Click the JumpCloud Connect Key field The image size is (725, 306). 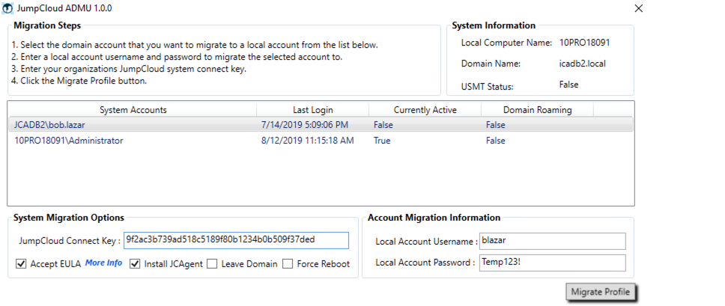coord(236,240)
